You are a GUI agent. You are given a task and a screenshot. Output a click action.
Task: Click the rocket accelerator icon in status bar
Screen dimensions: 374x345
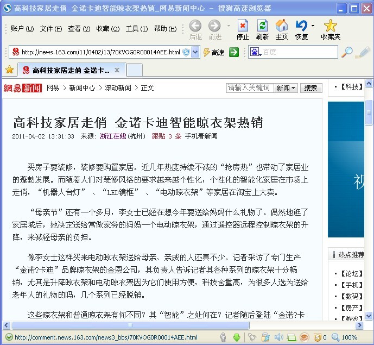252,337
